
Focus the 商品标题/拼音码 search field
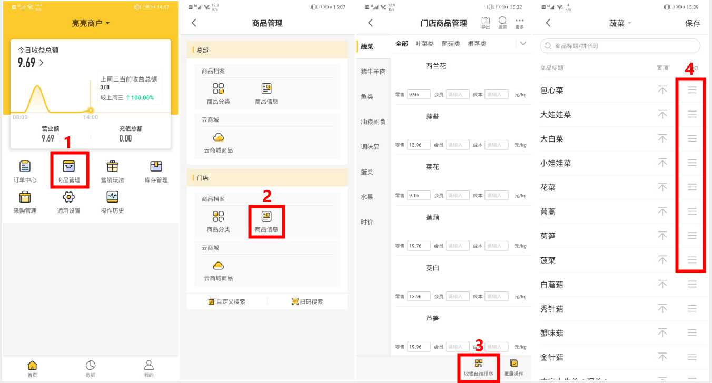tap(620, 46)
